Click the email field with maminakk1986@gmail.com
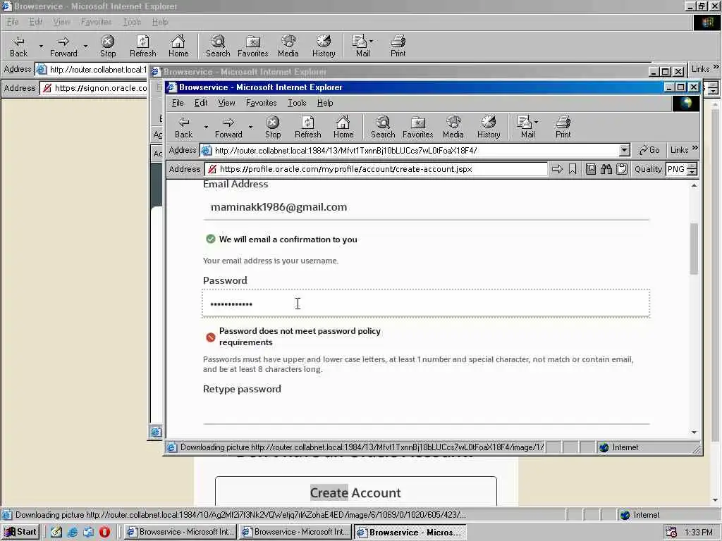 (x=425, y=208)
